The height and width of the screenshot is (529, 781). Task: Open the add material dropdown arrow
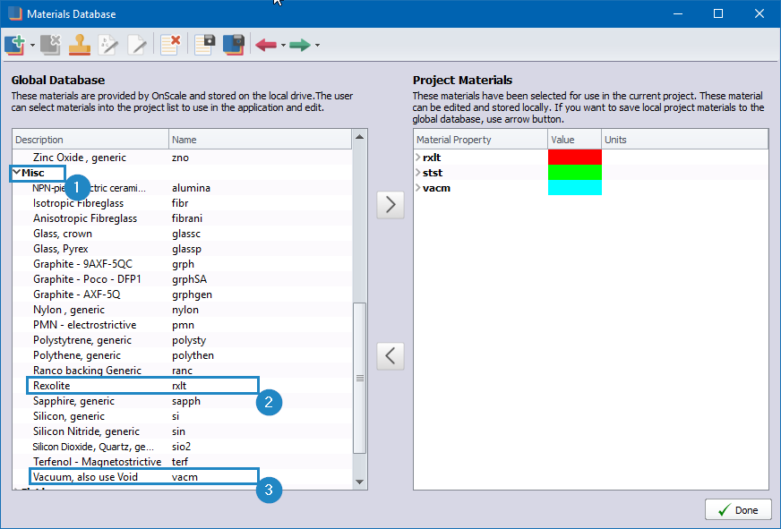(32, 46)
